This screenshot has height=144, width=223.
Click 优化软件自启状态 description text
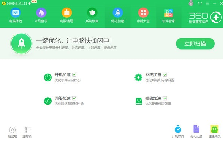point(67,80)
